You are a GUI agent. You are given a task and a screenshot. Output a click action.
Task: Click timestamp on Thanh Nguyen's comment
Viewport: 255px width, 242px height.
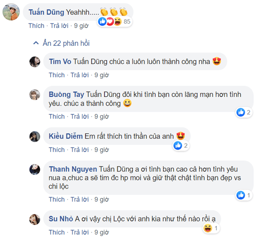[x=102, y=200]
